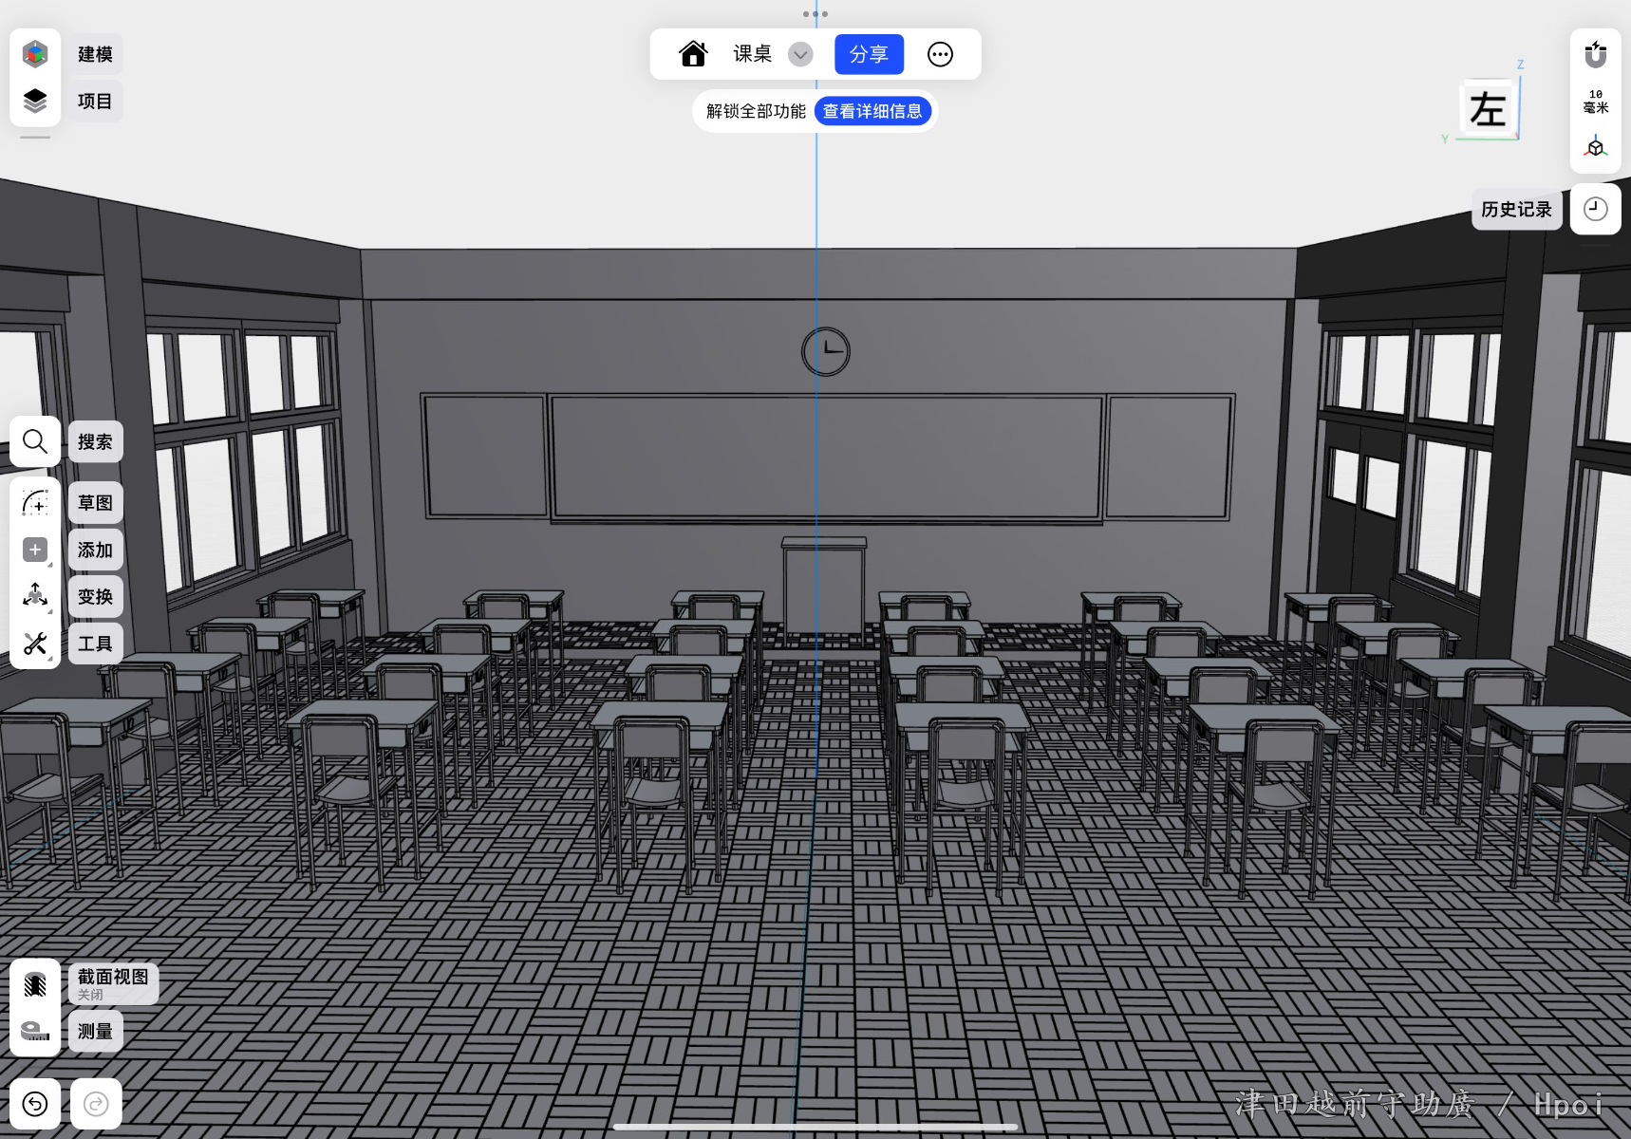The image size is (1631, 1139).
Task: Select the Transform tool icon
Action: pyautogui.click(x=35, y=596)
